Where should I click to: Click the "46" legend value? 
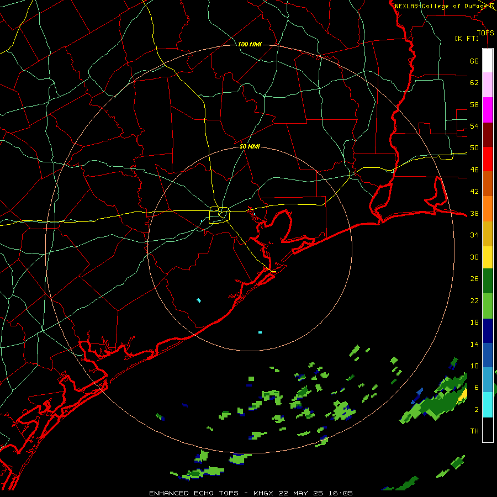click(474, 170)
